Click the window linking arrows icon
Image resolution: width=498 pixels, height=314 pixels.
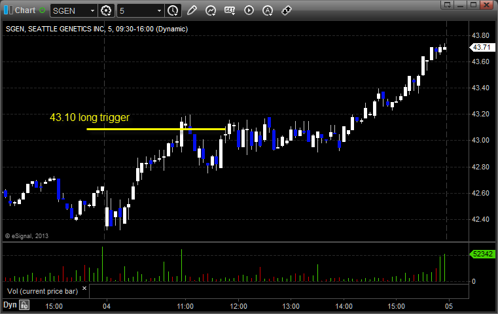click(287, 10)
